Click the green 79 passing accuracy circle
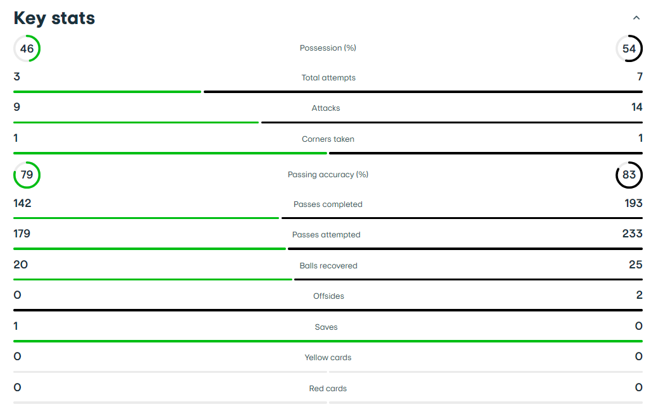 point(27,175)
